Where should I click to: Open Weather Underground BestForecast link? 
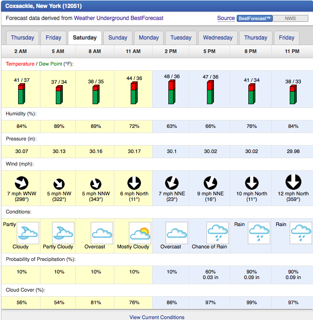pos(119,18)
